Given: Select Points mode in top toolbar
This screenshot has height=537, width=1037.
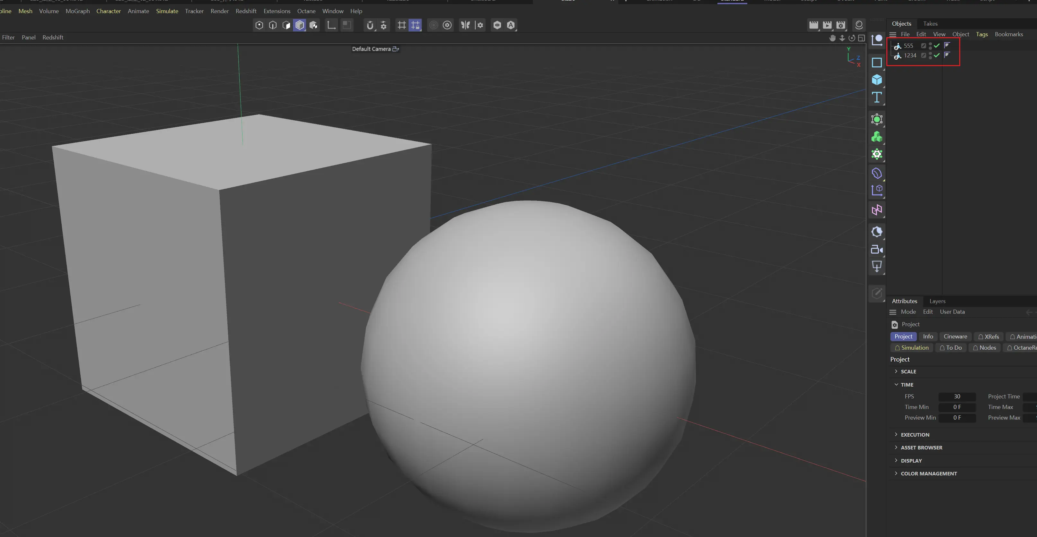Looking at the screenshot, I should coord(259,25).
